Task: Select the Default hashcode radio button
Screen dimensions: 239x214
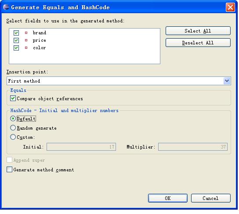Action: click(13, 119)
